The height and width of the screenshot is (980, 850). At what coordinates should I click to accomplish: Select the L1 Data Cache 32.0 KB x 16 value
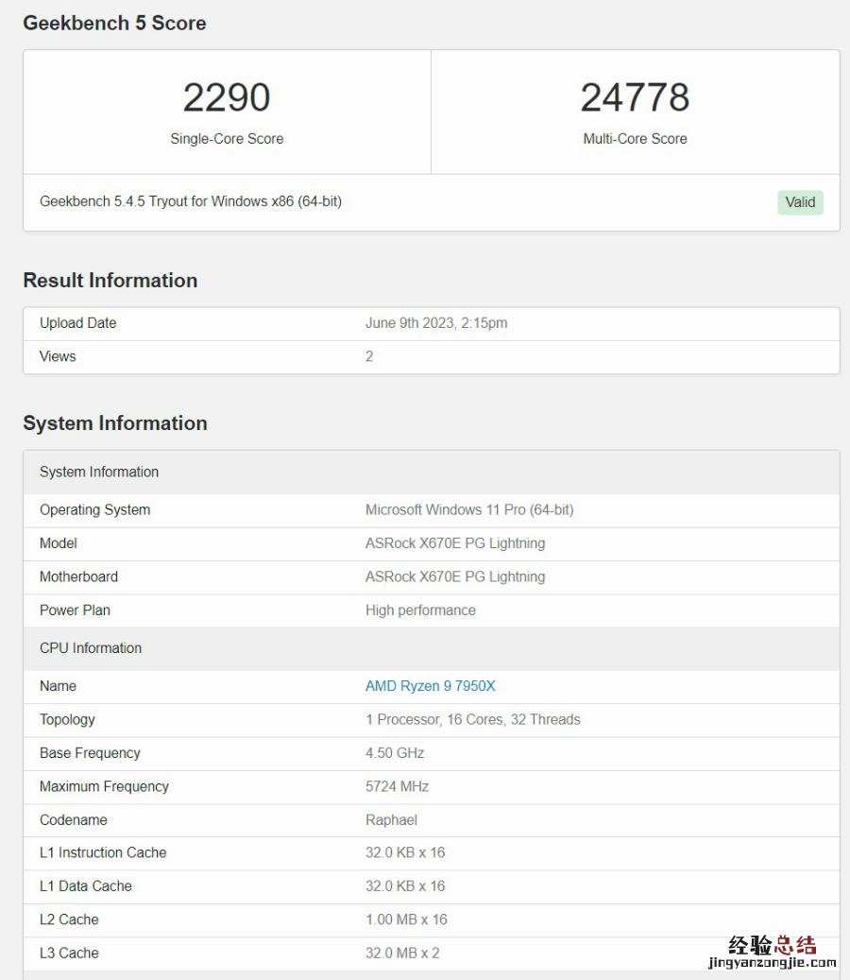coord(405,886)
